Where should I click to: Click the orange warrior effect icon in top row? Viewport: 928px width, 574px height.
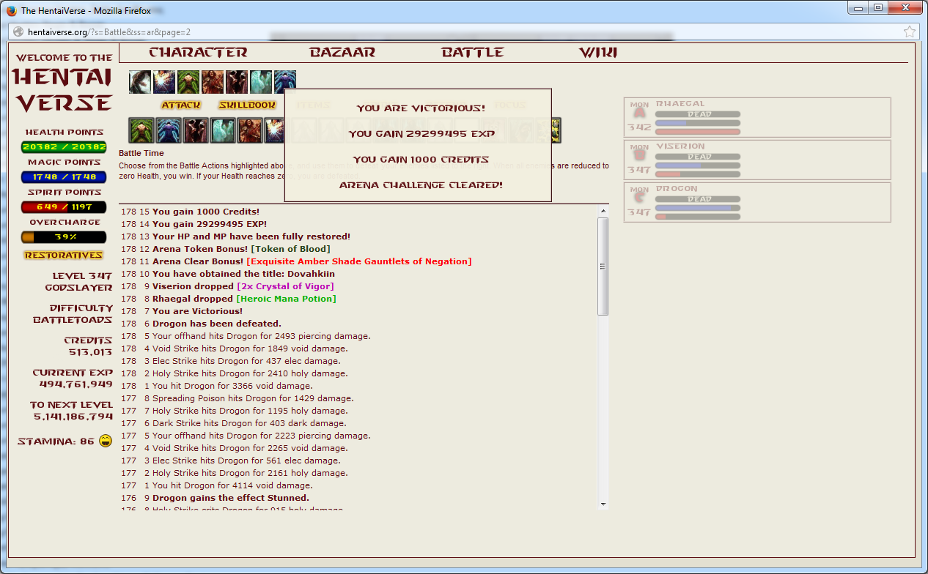(213, 81)
